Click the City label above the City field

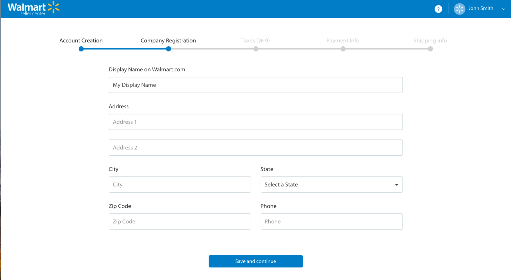coord(113,169)
